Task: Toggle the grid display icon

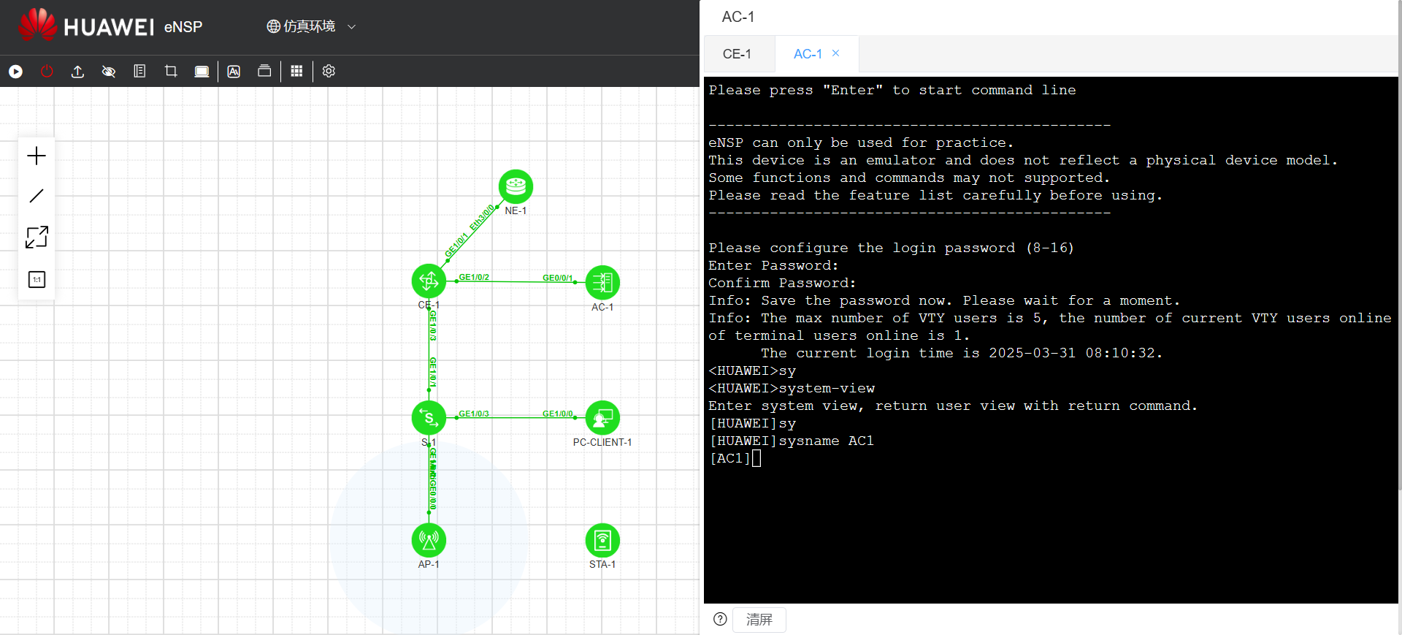Action: 296,71
